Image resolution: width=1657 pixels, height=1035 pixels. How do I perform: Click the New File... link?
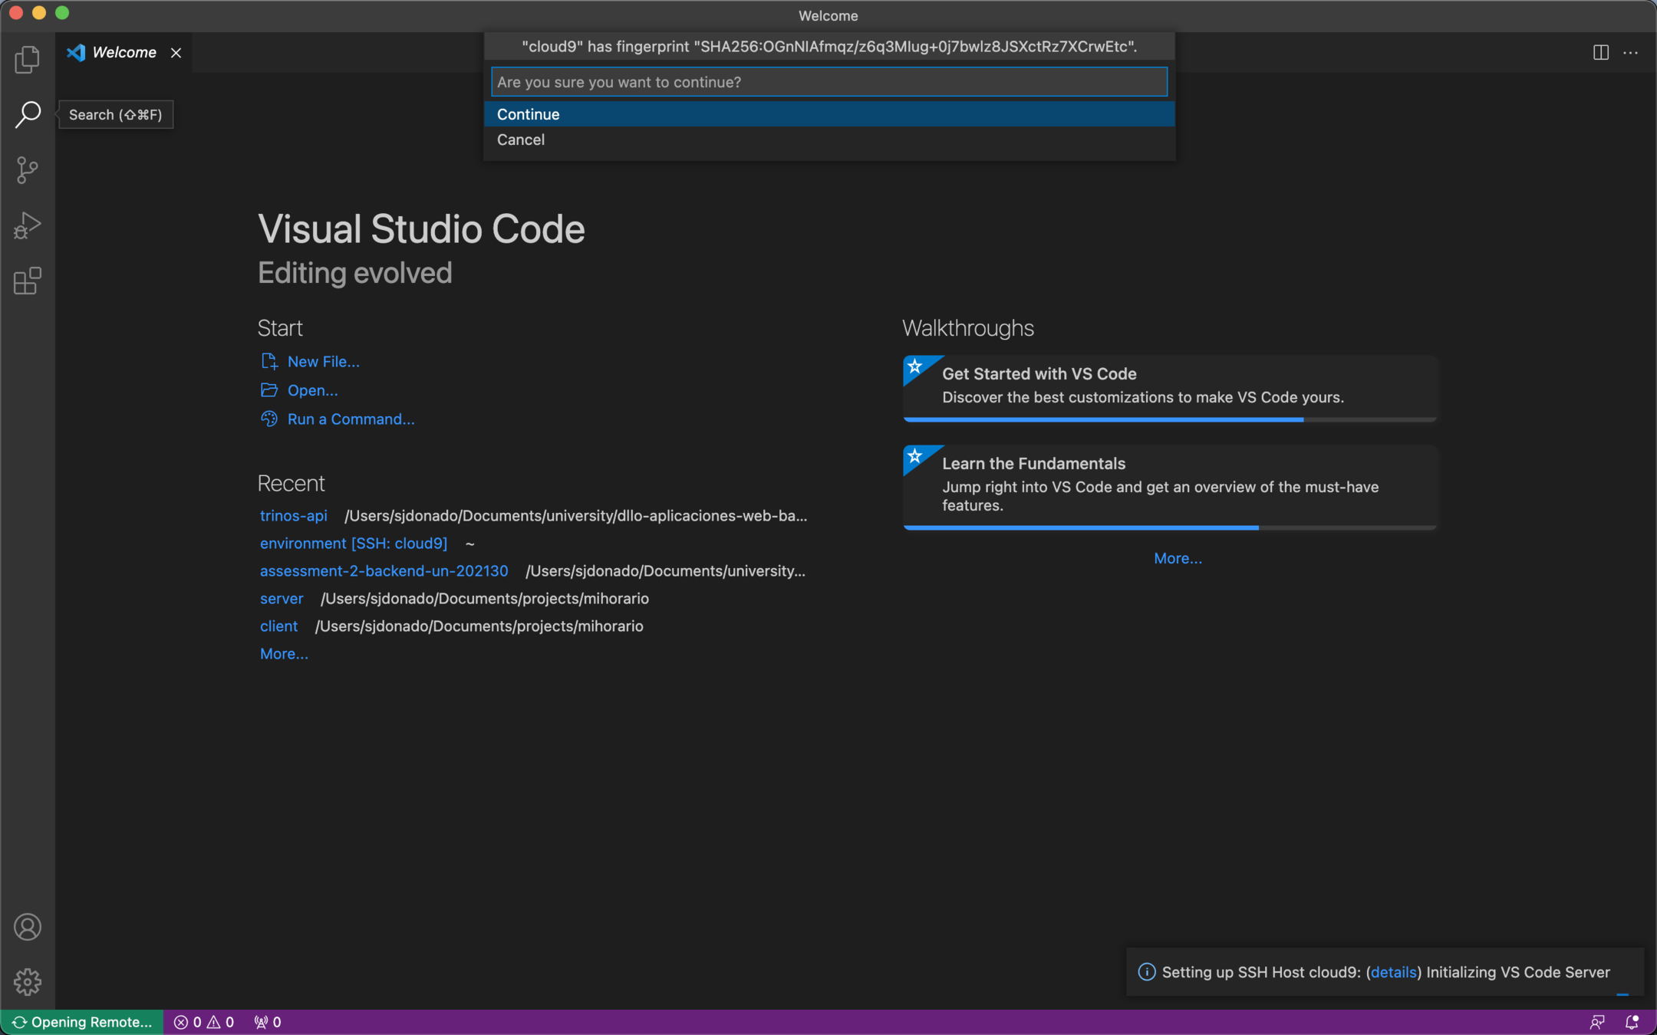pyautogui.click(x=323, y=361)
